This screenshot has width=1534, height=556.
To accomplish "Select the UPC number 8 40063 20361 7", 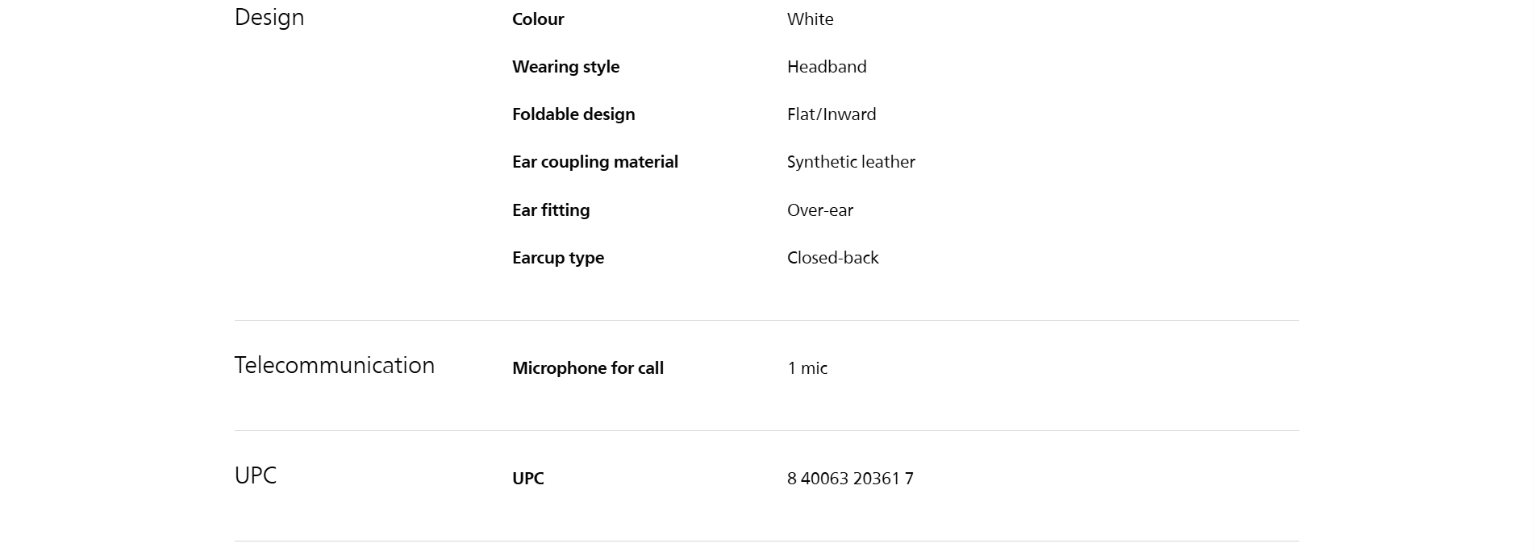I will click(850, 479).
